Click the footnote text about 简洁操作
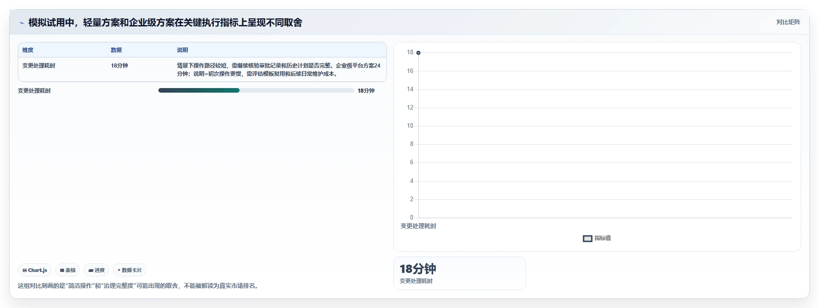 pos(139,286)
